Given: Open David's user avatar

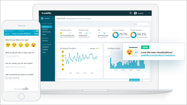Looking at the screenshot, I should point(135,13).
